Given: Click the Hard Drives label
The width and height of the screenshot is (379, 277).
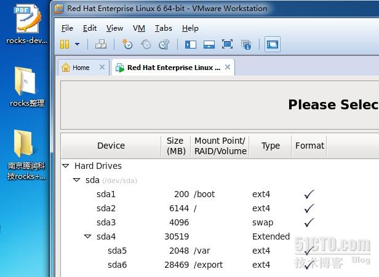Looking at the screenshot, I should 98,166.
